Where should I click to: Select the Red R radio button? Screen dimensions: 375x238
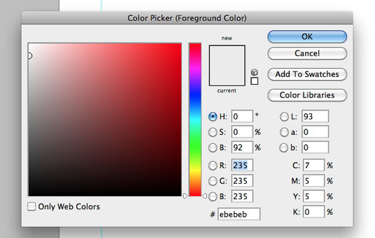click(x=212, y=166)
